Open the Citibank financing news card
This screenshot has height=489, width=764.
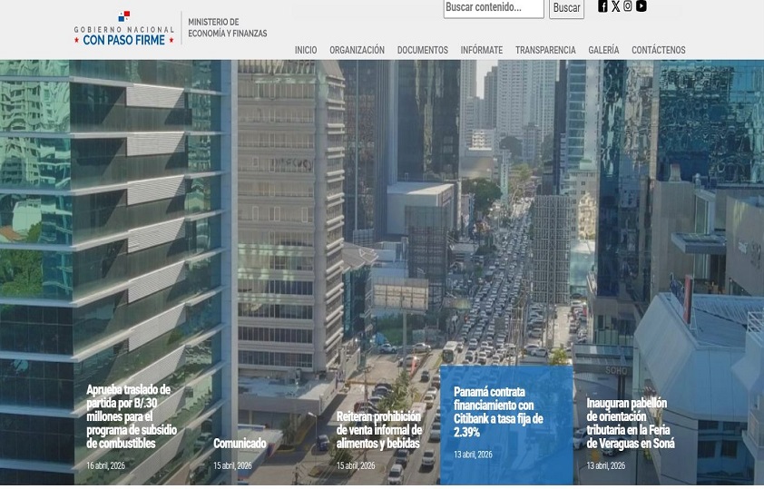click(x=498, y=412)
